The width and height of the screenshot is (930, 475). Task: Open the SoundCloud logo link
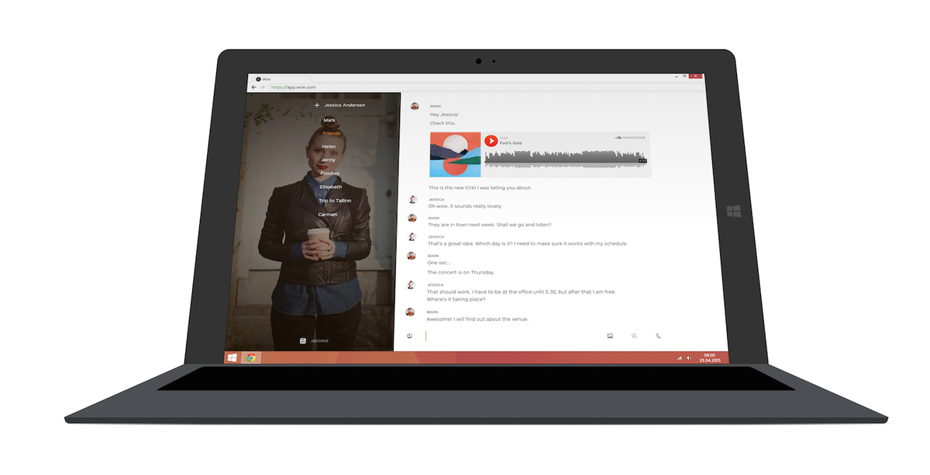[631, 137]
